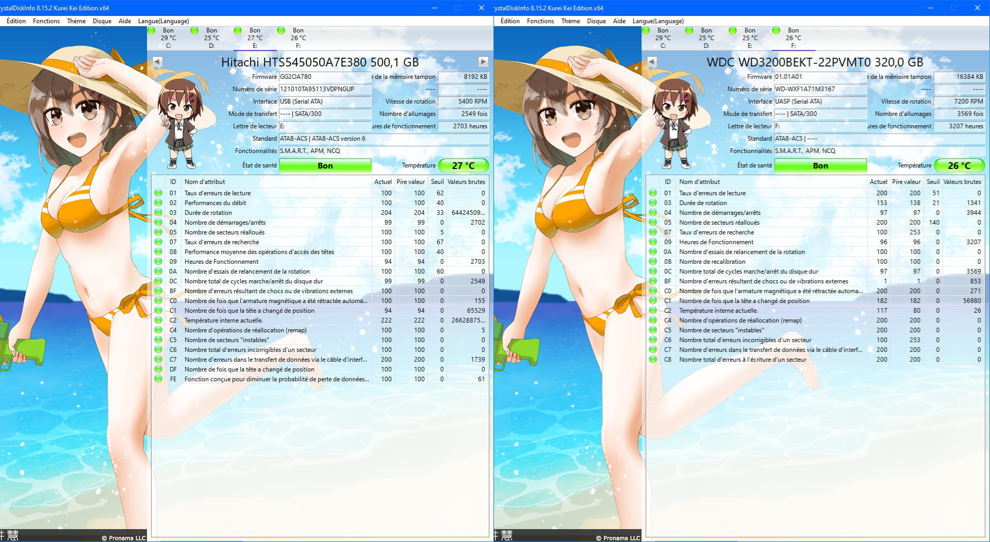Image resolution: width=990 pixels, height=542 pixels.
Task: Select drive D: status icon in right window
Action: pos(689,30)
